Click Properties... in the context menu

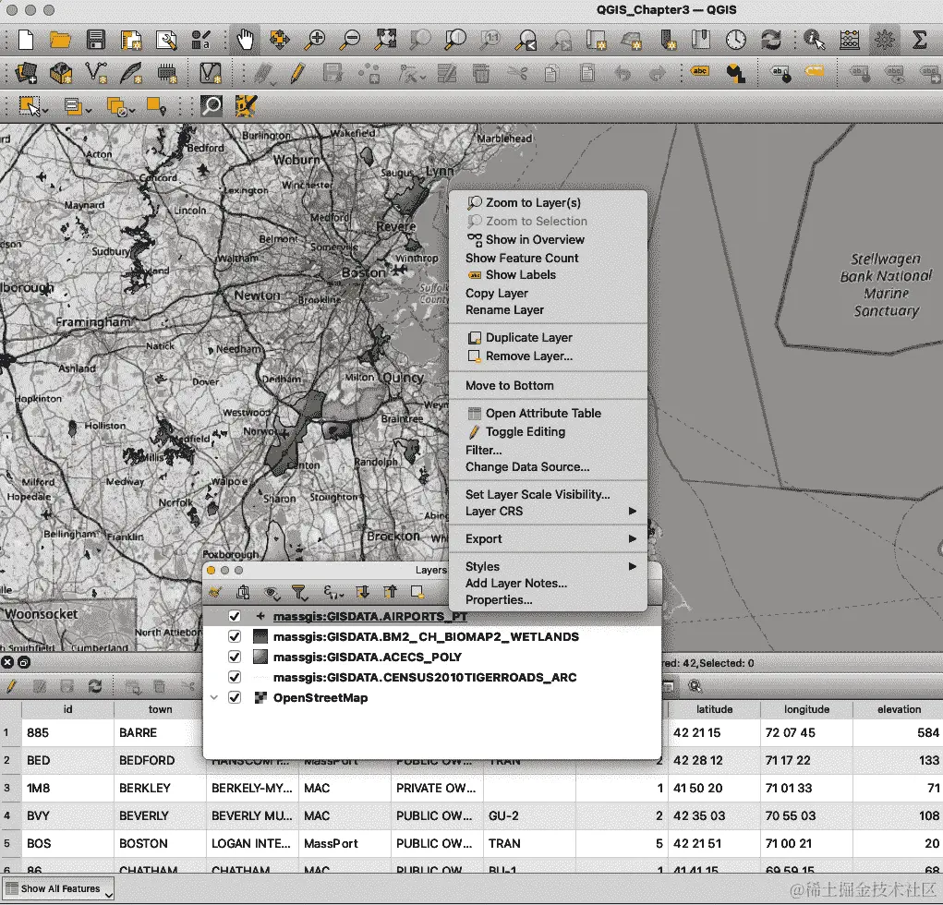tap(499, 600)
